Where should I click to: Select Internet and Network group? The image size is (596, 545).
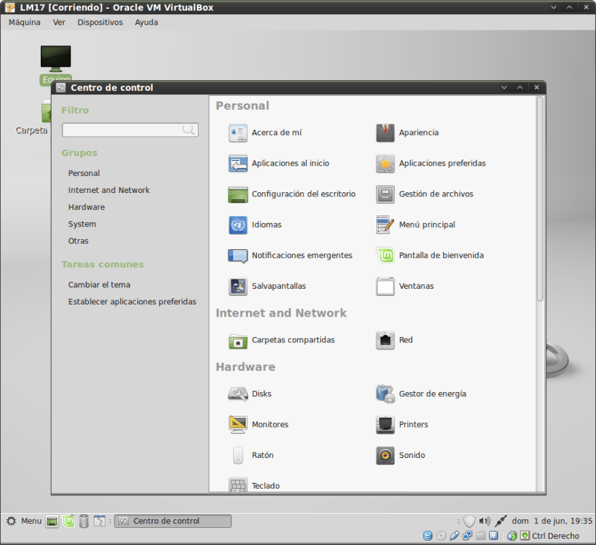coord(109,190)
